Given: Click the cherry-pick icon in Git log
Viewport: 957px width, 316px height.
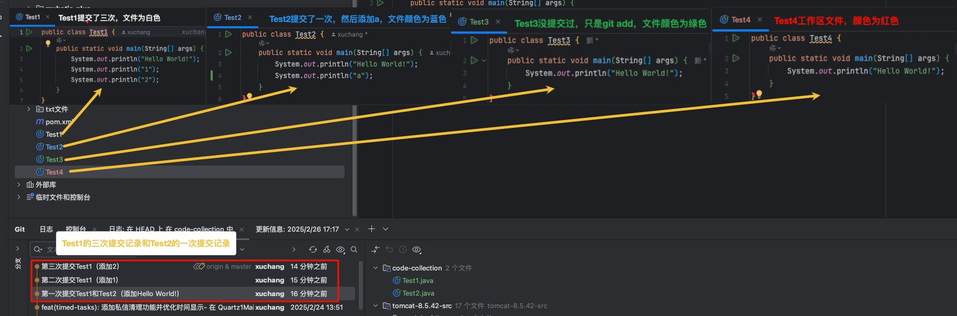Looking at the screenshot, I should coord(327,249).
